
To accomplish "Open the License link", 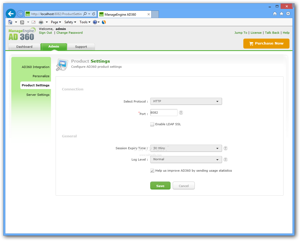I will point(256,33).
